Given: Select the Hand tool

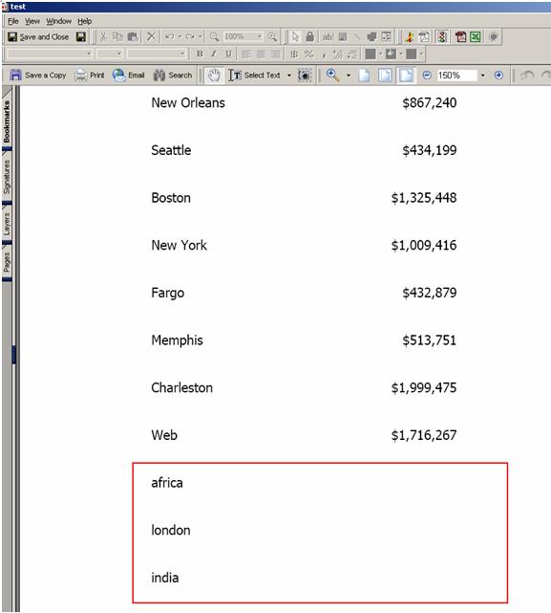Looking at the screenshot, I should pyautogui.click(x=214, y=75).
